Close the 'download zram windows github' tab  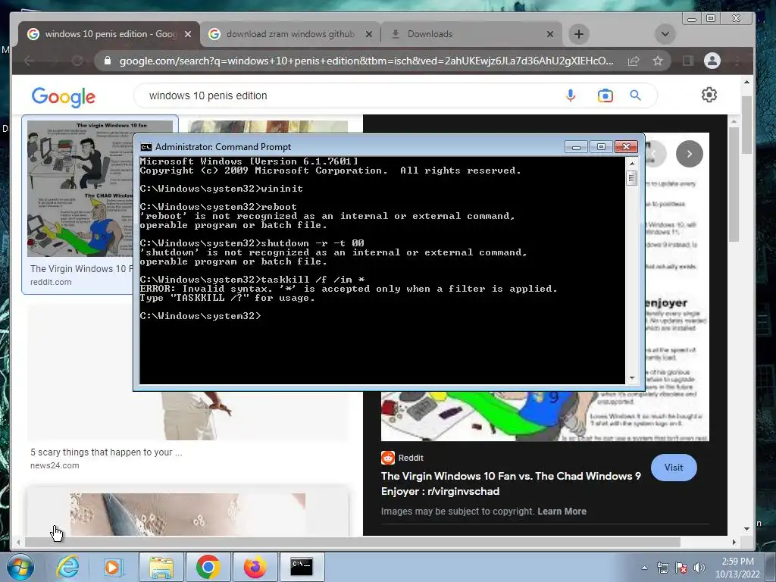coord(369,34)
